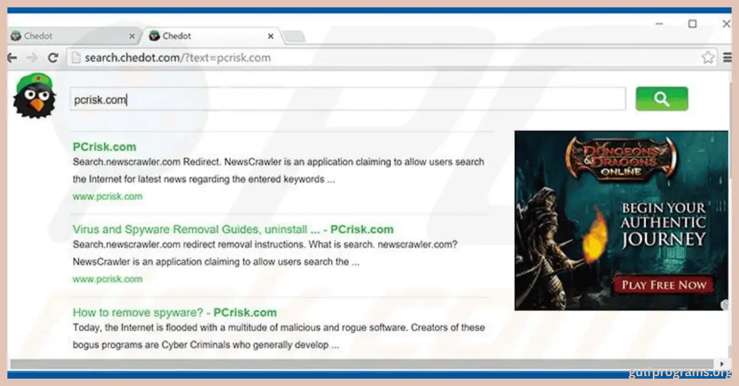The width and height of the screenshot is (739, 386).
Task: Close the first inactive Chedot tab
Action: (132, 36)
